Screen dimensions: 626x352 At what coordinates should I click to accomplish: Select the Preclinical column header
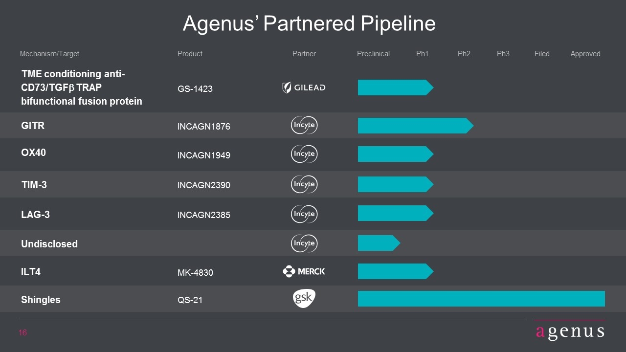[373, 54]
